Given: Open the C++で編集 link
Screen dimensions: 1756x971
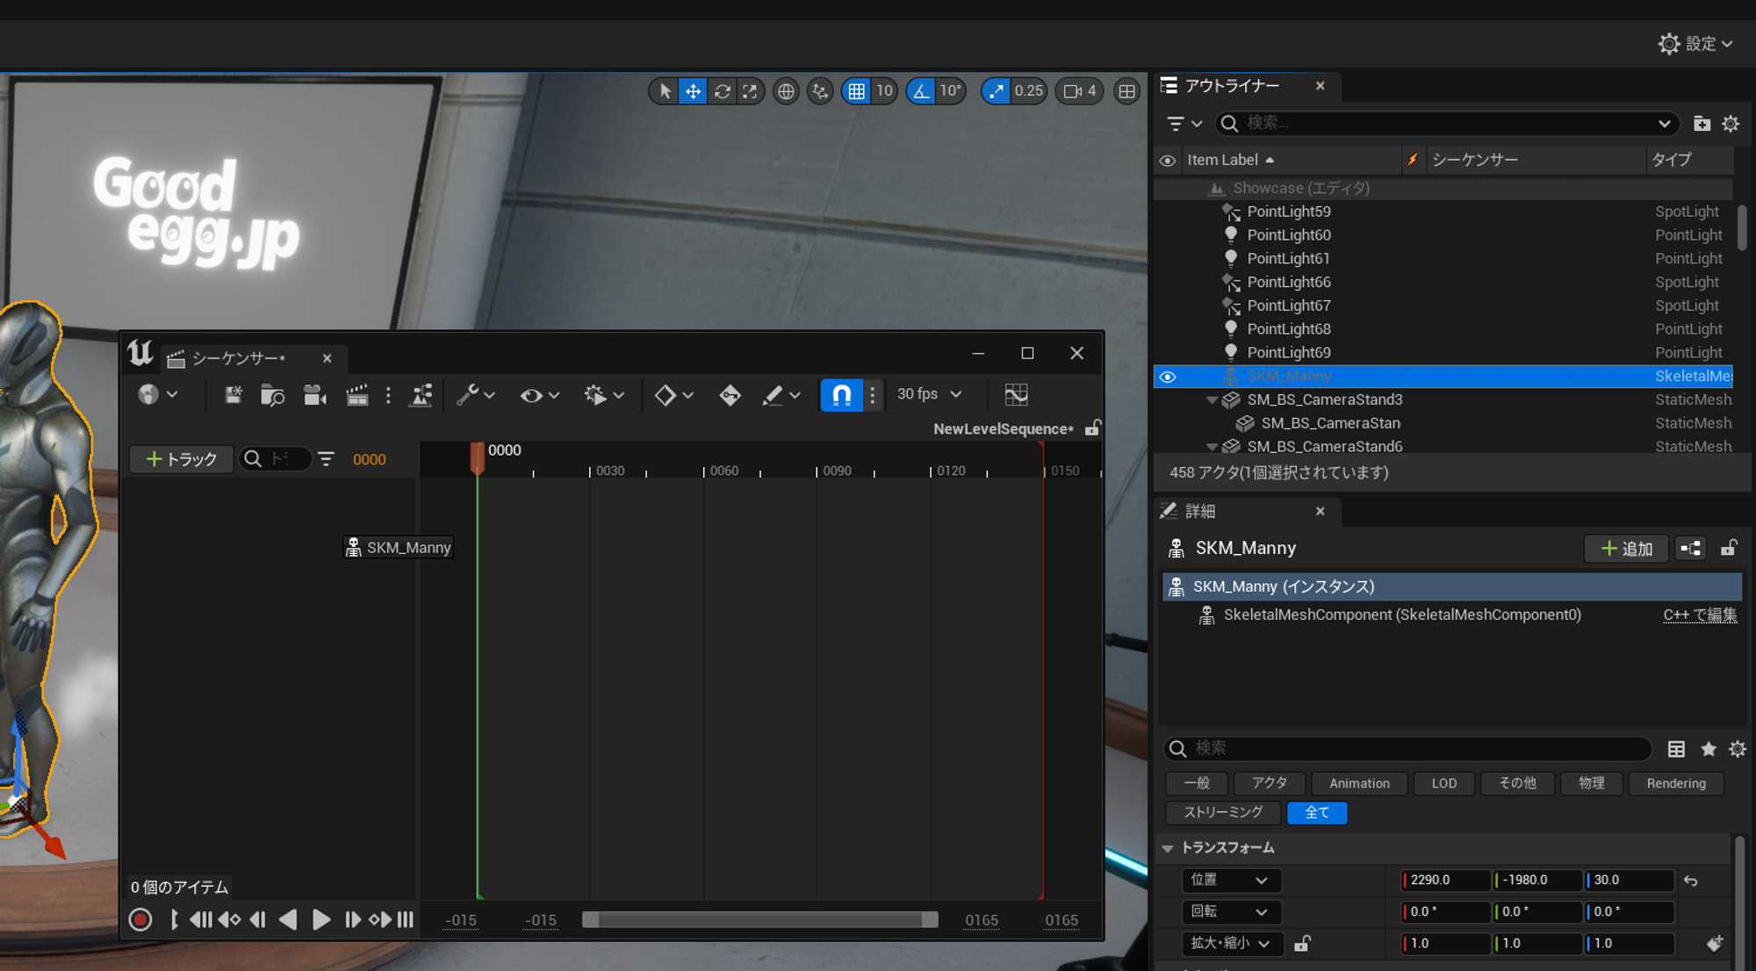Looking at the screenshot, I should pos(1700,615).
